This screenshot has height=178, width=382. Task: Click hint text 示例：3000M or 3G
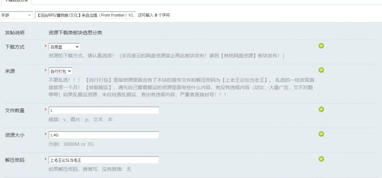click(x=71, y=144)
